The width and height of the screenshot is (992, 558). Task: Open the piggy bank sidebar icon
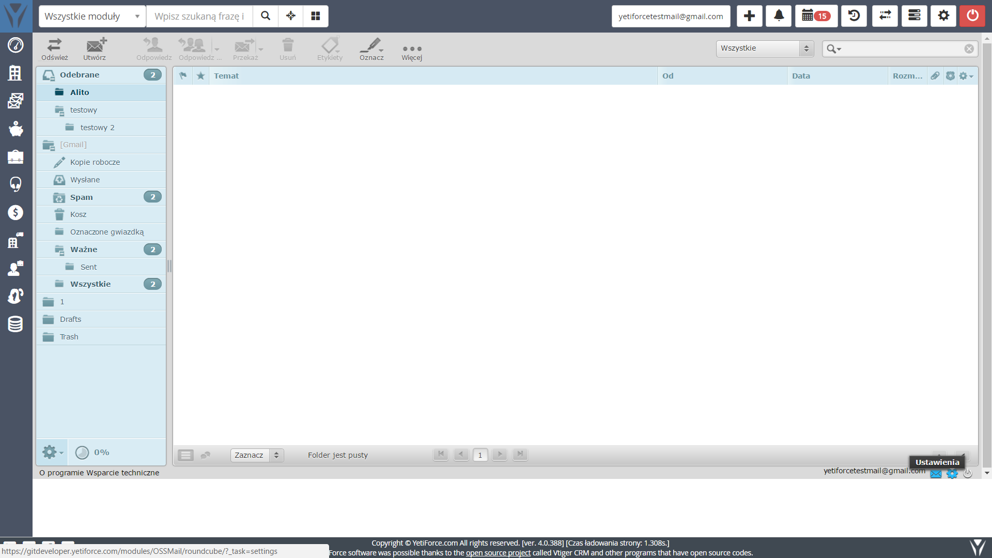tap(16, 129)
